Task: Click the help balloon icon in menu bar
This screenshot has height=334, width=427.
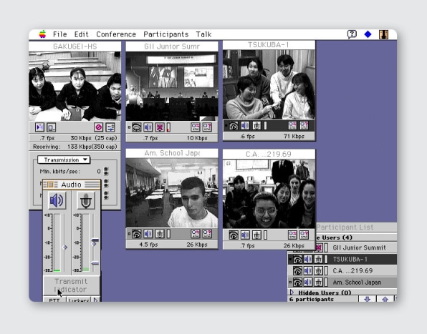Action: (352, 34)
